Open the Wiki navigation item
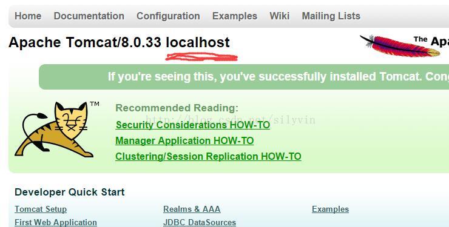This screenshot has width=449, height=227. (x=279, y=16)
